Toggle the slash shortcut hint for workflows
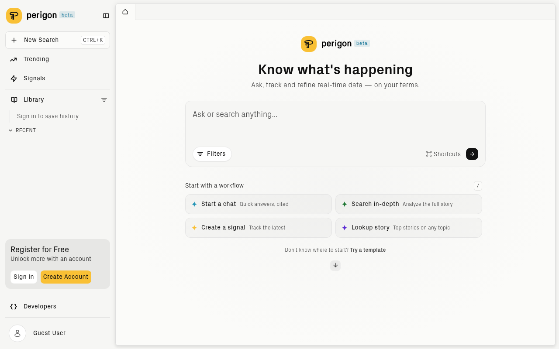The height and width of the screenshot is (349, 559). click(x=478, y=185)
